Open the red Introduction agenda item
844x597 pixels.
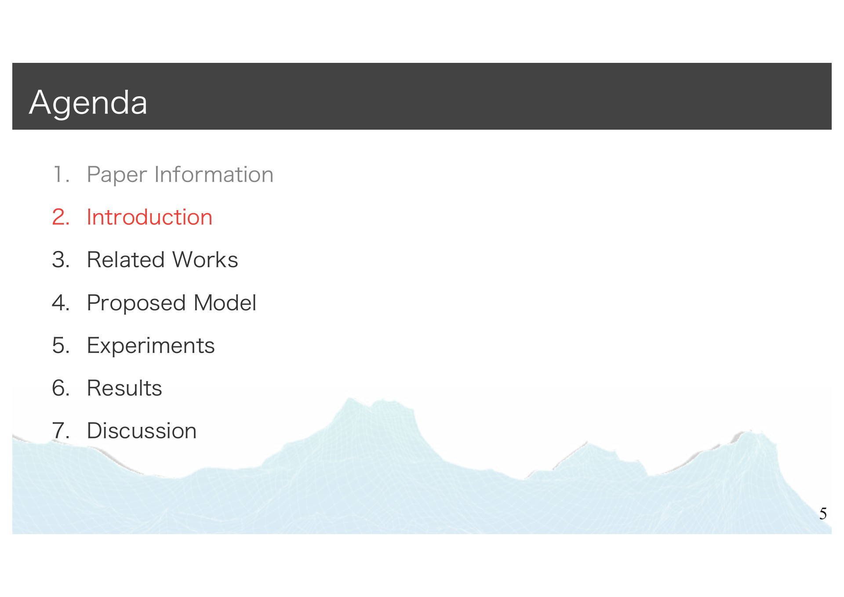[x=149, y=217]
